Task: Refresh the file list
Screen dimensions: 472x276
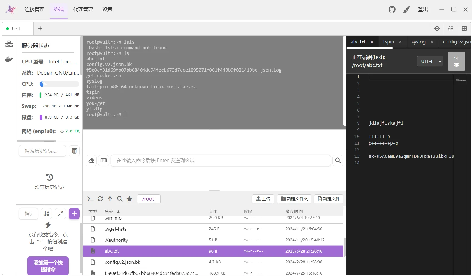Action: [100, 199]
